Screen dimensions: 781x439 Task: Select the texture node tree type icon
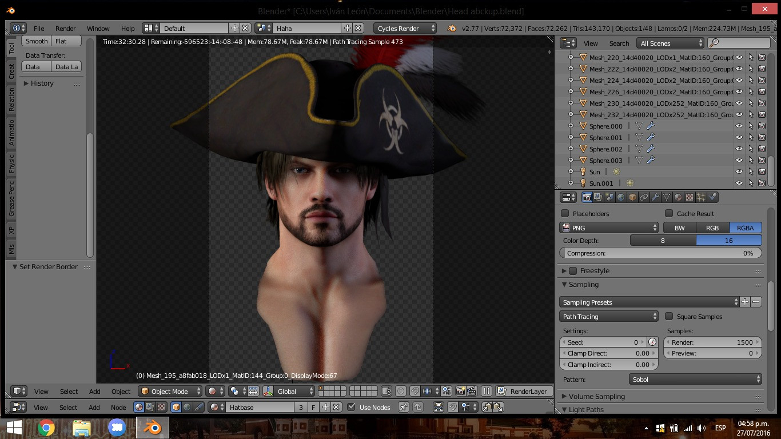click(161, 407)
